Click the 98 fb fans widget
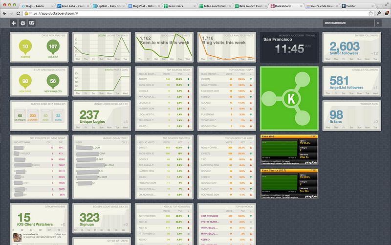Image resolution: width=391 pixels, height=245 pixels. point(351,115)
